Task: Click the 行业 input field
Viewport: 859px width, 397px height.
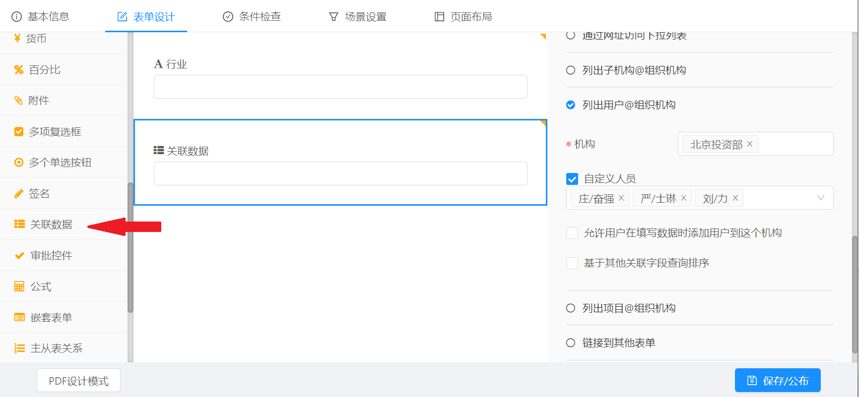Action: click(340, 87)
